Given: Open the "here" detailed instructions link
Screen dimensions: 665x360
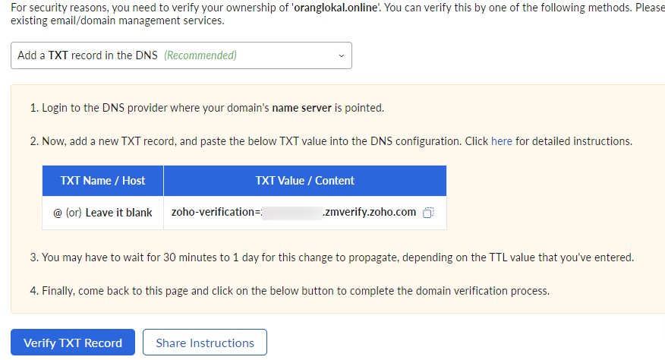Looking at the screenshot, I should pyautogui.click(x=501, y=141).
